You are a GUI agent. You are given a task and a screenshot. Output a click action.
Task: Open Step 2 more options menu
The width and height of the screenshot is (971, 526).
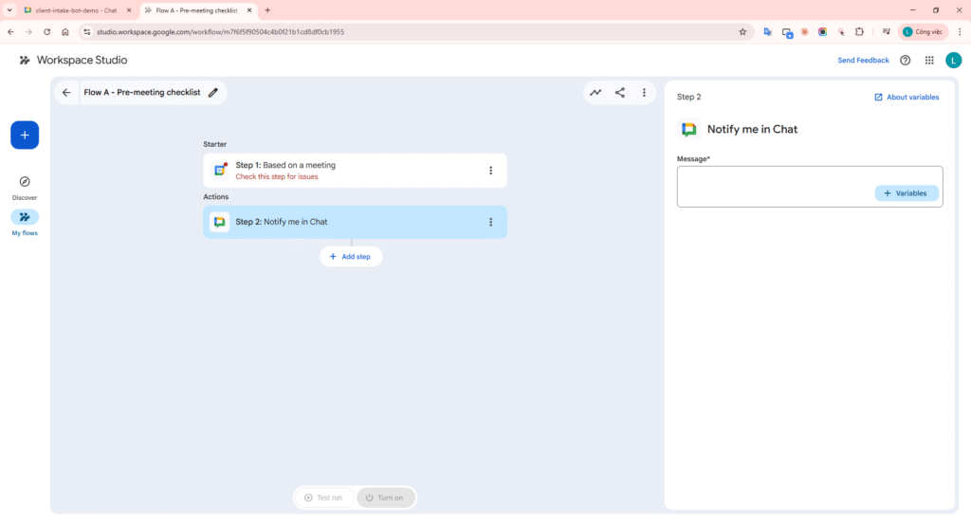tap(490, 222)
